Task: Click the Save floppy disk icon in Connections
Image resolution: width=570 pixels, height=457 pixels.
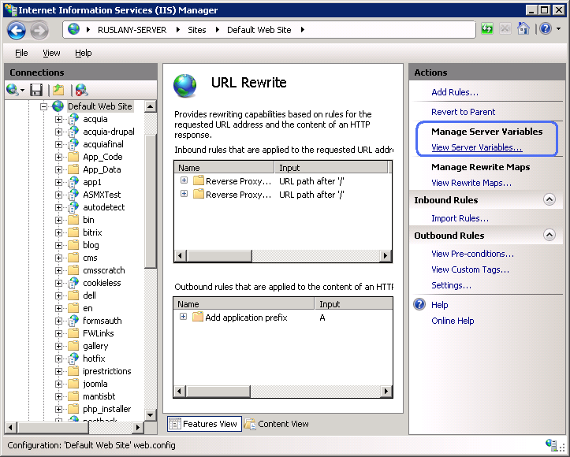Action: (36, 90)
